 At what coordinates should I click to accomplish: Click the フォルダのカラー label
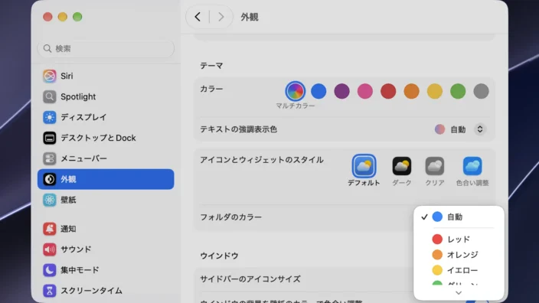pos(231,217)
